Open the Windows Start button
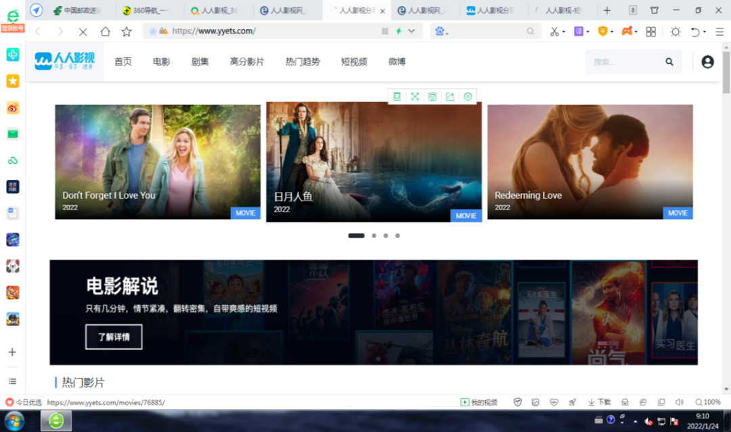The image size is (731, 432). coord(14,421)
